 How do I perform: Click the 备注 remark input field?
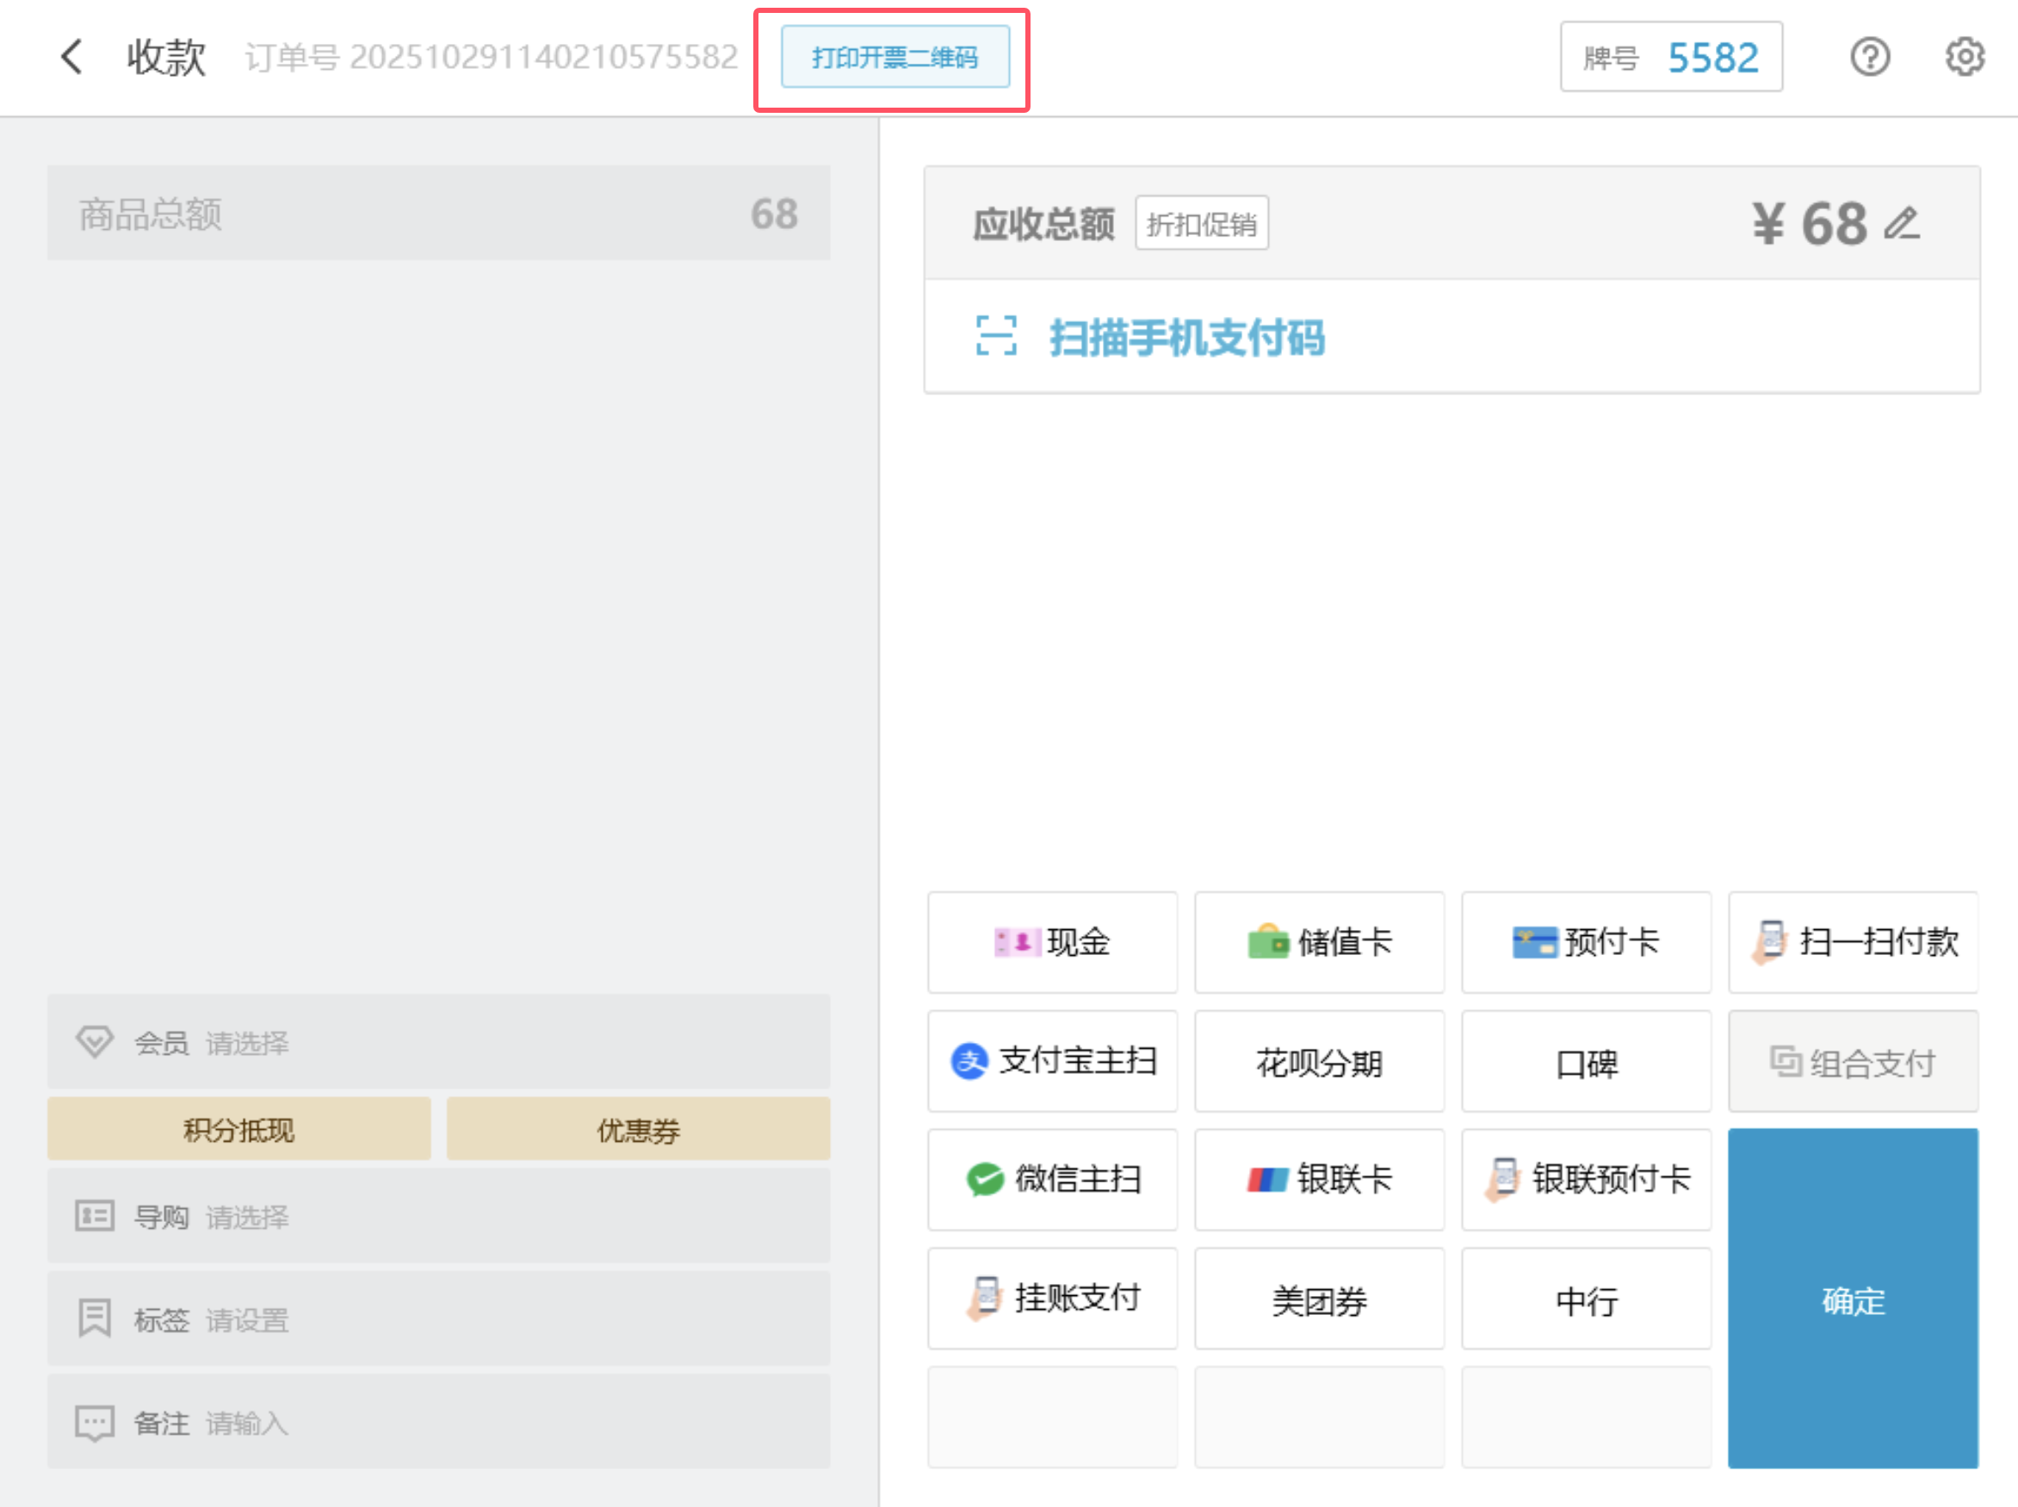click(x=438, y=1422)
